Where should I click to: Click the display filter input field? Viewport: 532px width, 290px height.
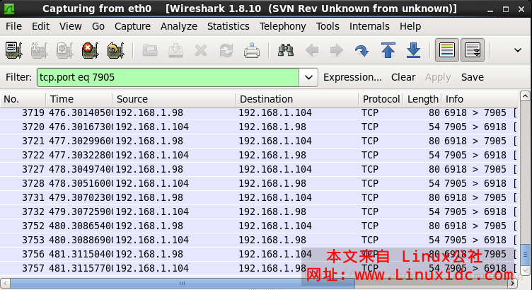(168, 77)
